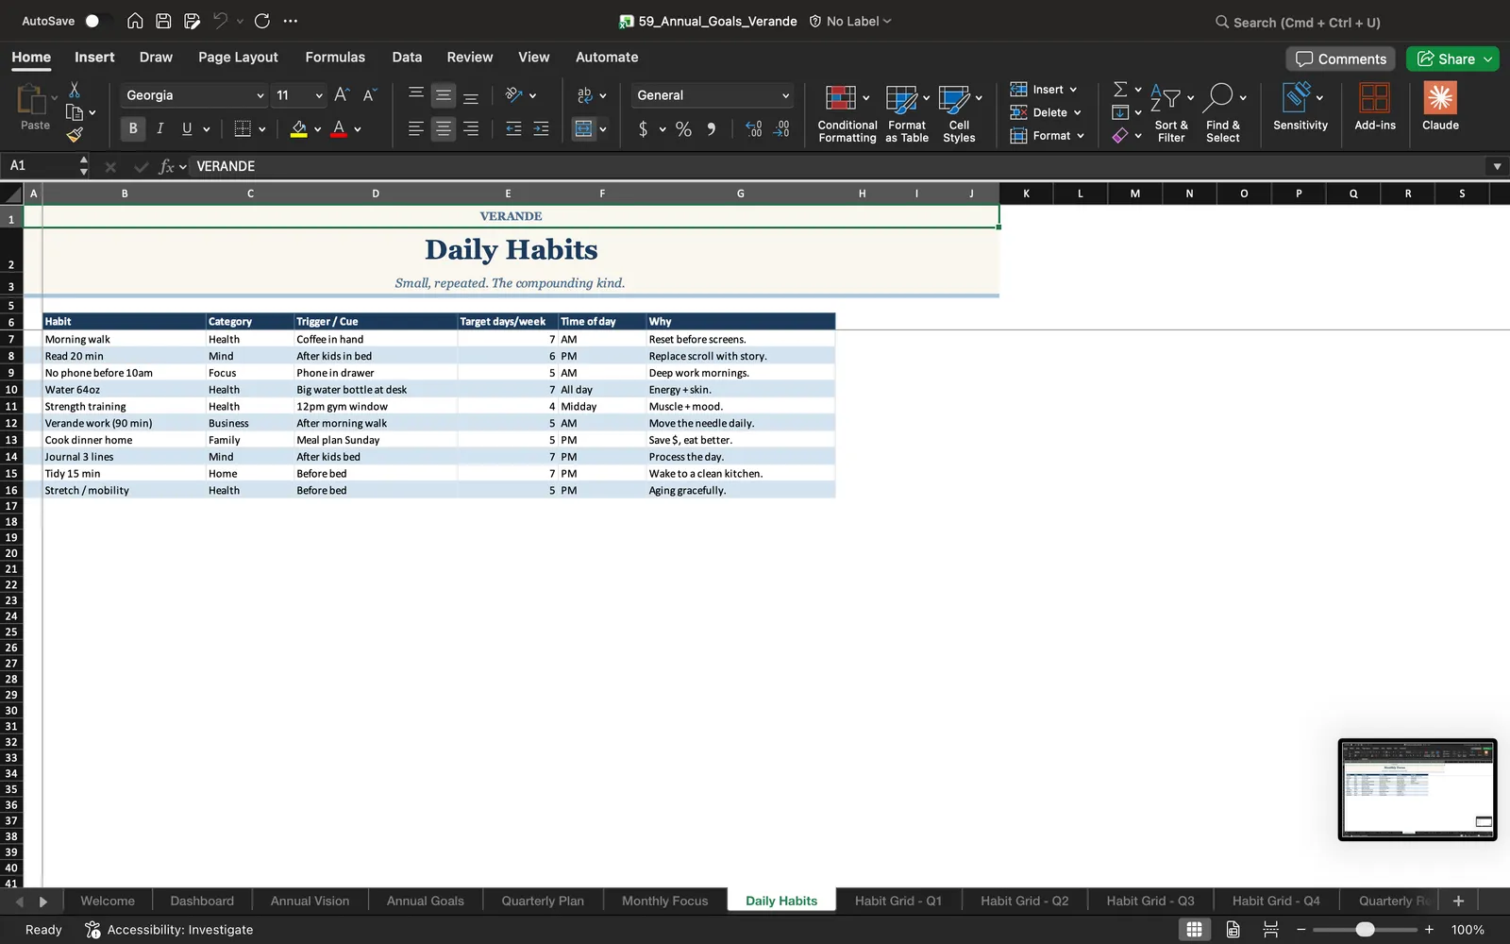Click the percent style icon
The height and width of the screenshot is (944, 1510).
[683, 129]
